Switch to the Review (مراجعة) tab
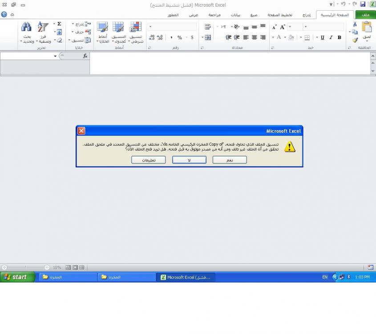This screenshot has width=376, height=334. tap(214, 15)
